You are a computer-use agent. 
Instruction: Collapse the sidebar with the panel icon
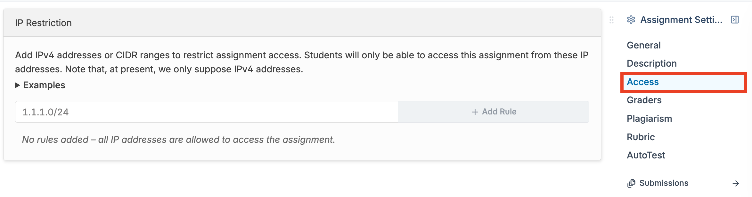click(735, 20)
